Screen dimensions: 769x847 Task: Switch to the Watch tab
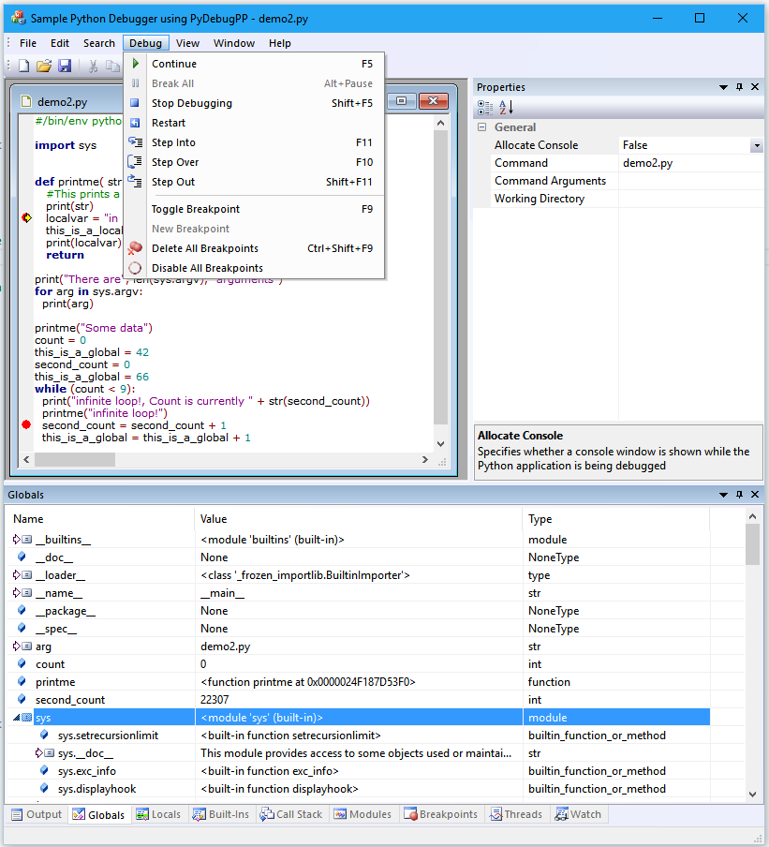coord(578,814)
